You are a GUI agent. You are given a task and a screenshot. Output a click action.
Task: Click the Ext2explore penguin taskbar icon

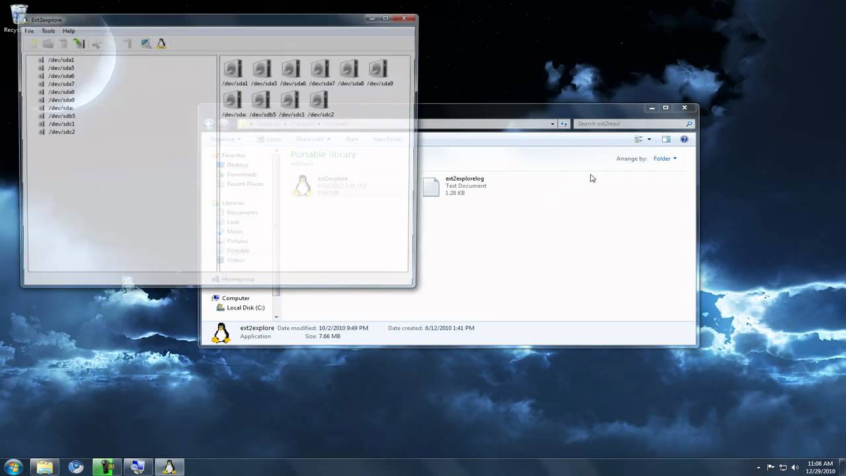click(x=169, y=467)
